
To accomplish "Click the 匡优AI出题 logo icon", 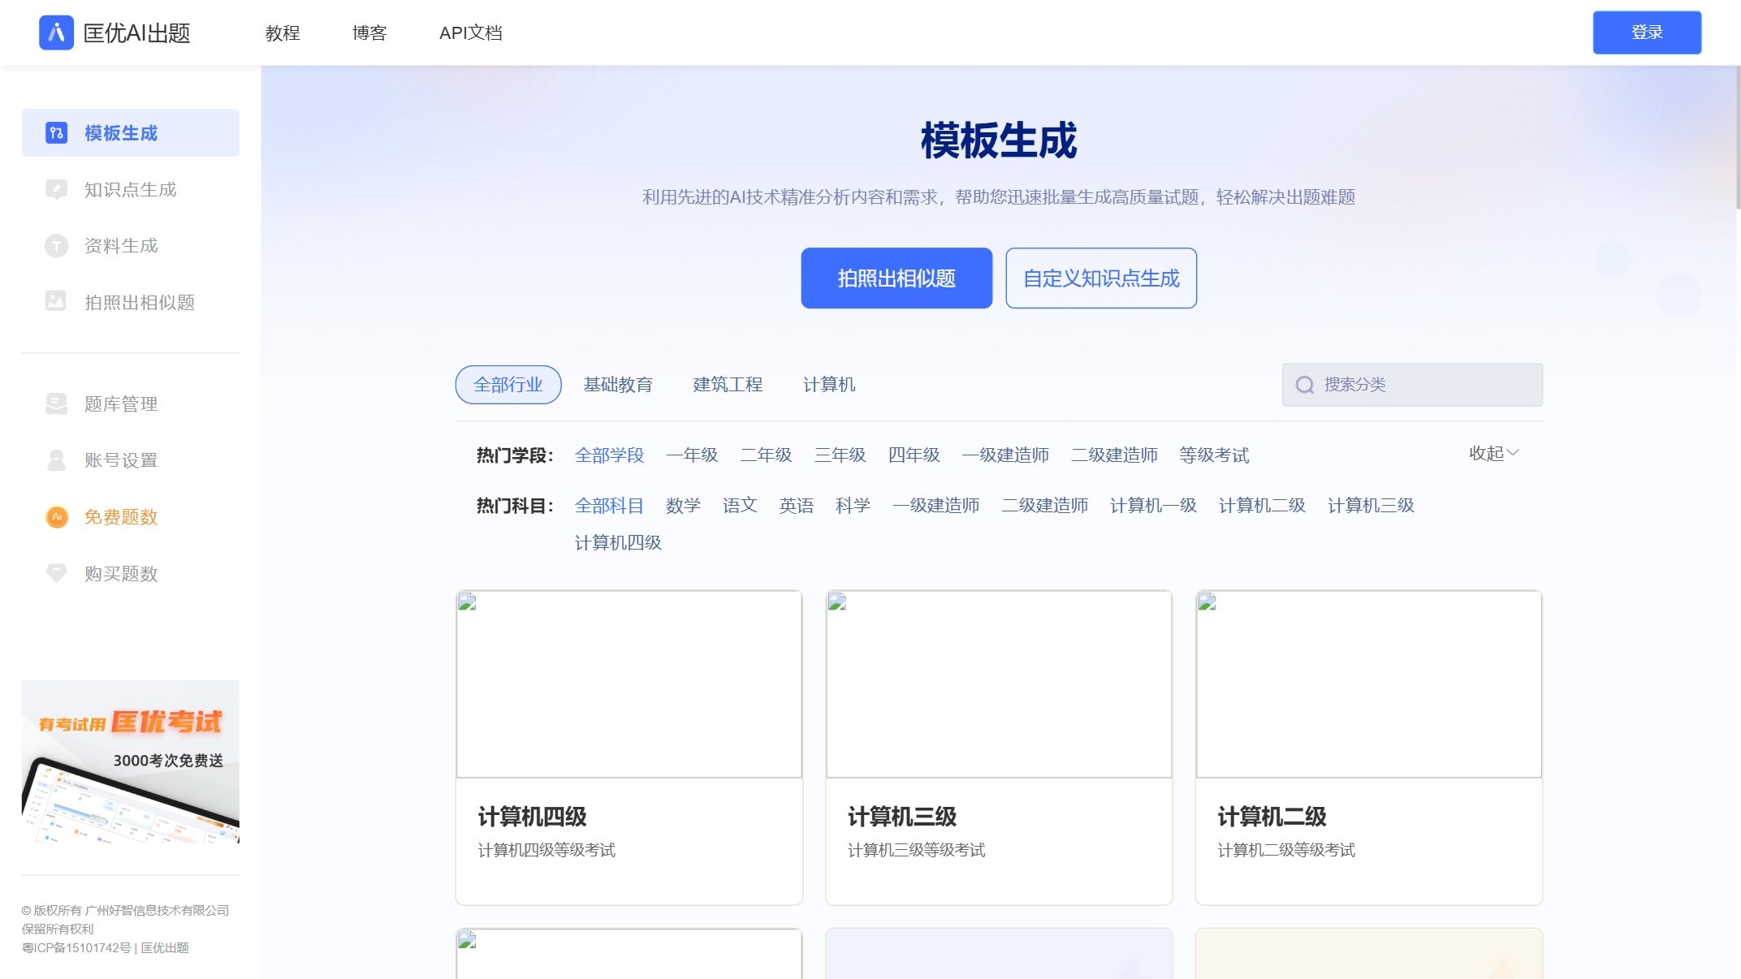I will [x=56, y=32].
